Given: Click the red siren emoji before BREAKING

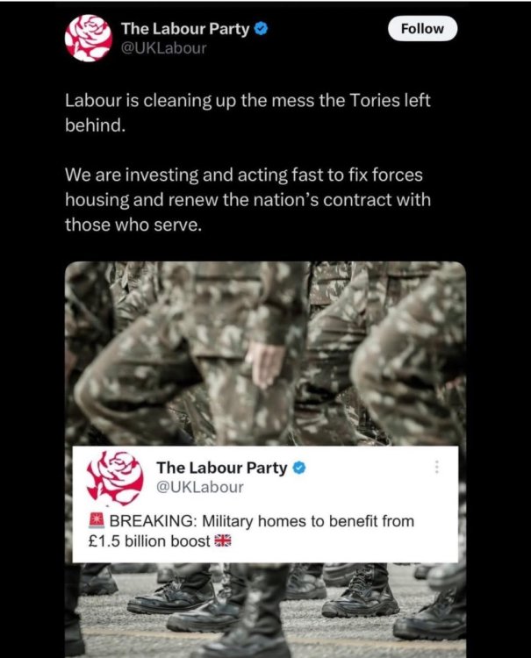Looking at the screenshot, I should [x=97, y=520].
